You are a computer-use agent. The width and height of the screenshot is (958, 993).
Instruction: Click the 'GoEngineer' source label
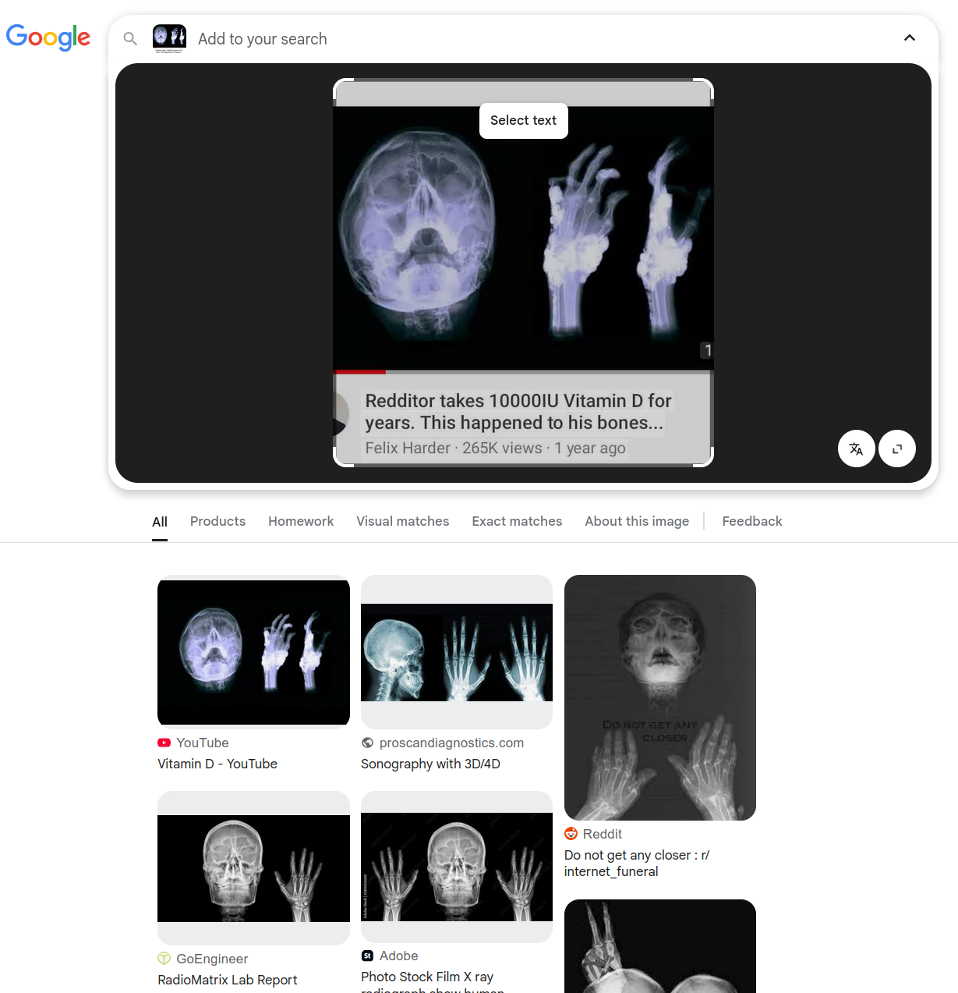point(212,959)
